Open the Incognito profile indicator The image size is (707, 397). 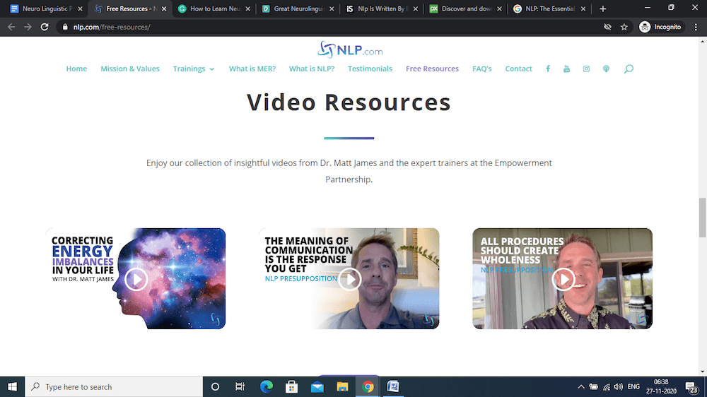click(660, 27)
